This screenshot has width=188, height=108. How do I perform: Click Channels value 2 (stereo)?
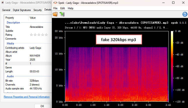[x=35, y=84]
